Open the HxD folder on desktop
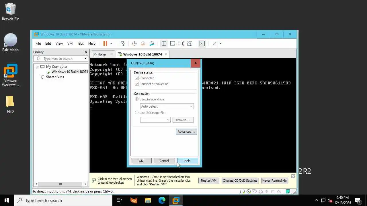This screenshot has width=367, height=206. [10, 104]
